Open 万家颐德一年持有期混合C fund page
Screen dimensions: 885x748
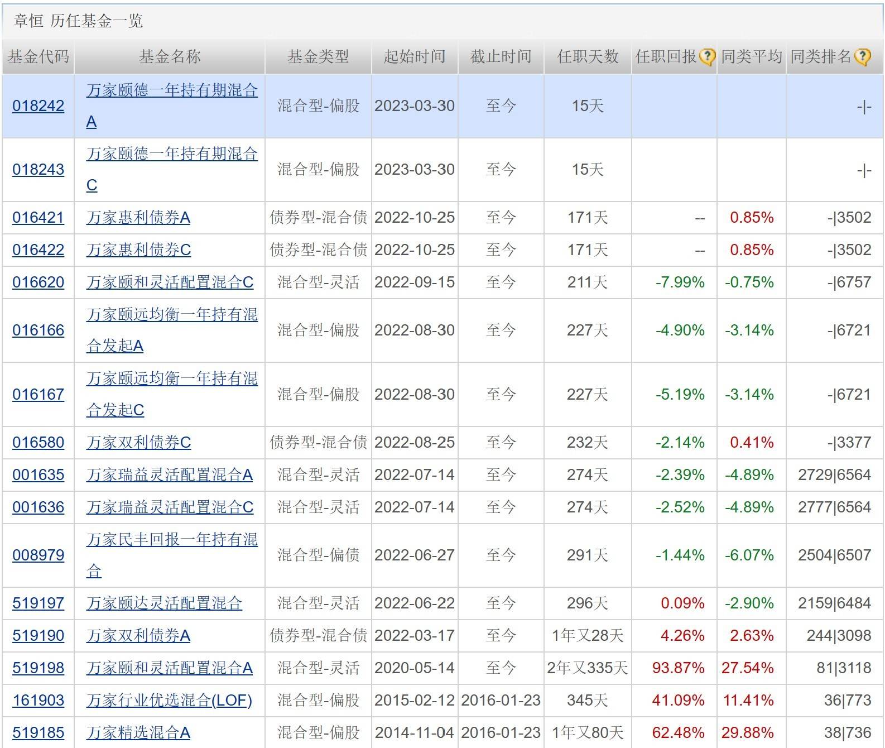coord(172,170)
